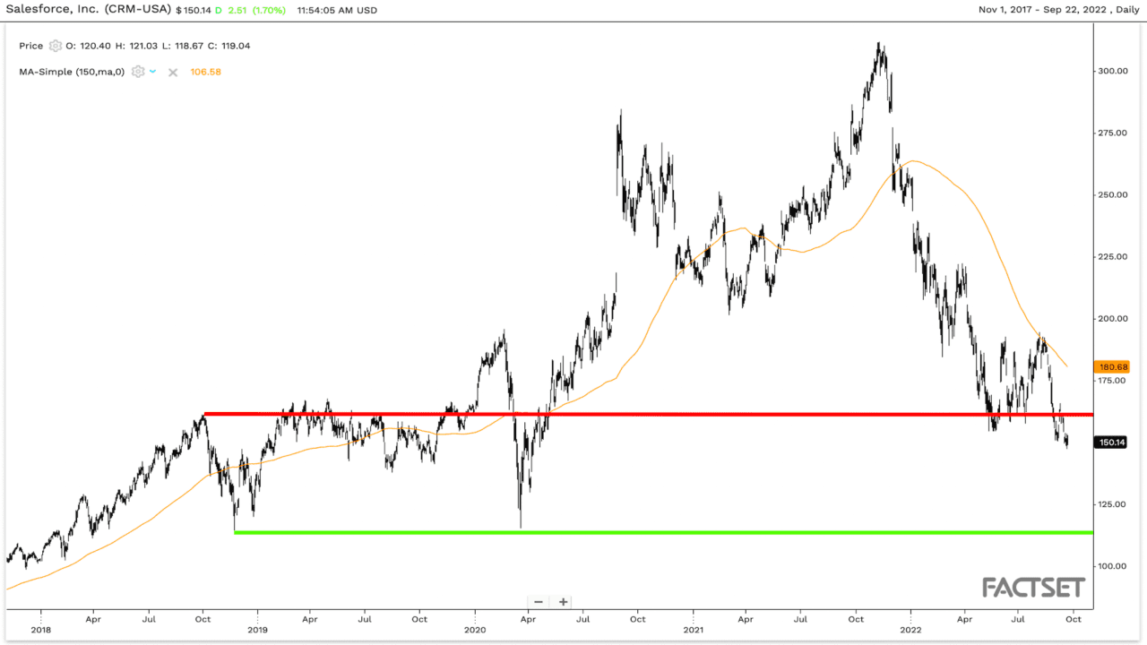The height and width of the screenshot is (645, 1147).
Task: Click the orange 180.68 moving average tag
Action: 1111,366
